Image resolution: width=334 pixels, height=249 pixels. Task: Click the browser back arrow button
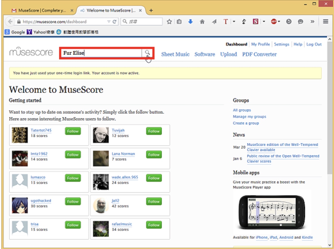coord(10,22)
